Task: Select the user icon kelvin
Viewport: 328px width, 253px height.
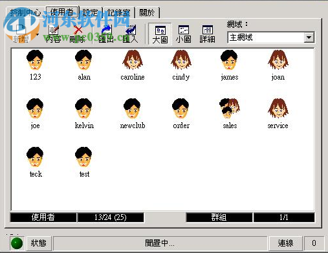Action: [83, 109]
